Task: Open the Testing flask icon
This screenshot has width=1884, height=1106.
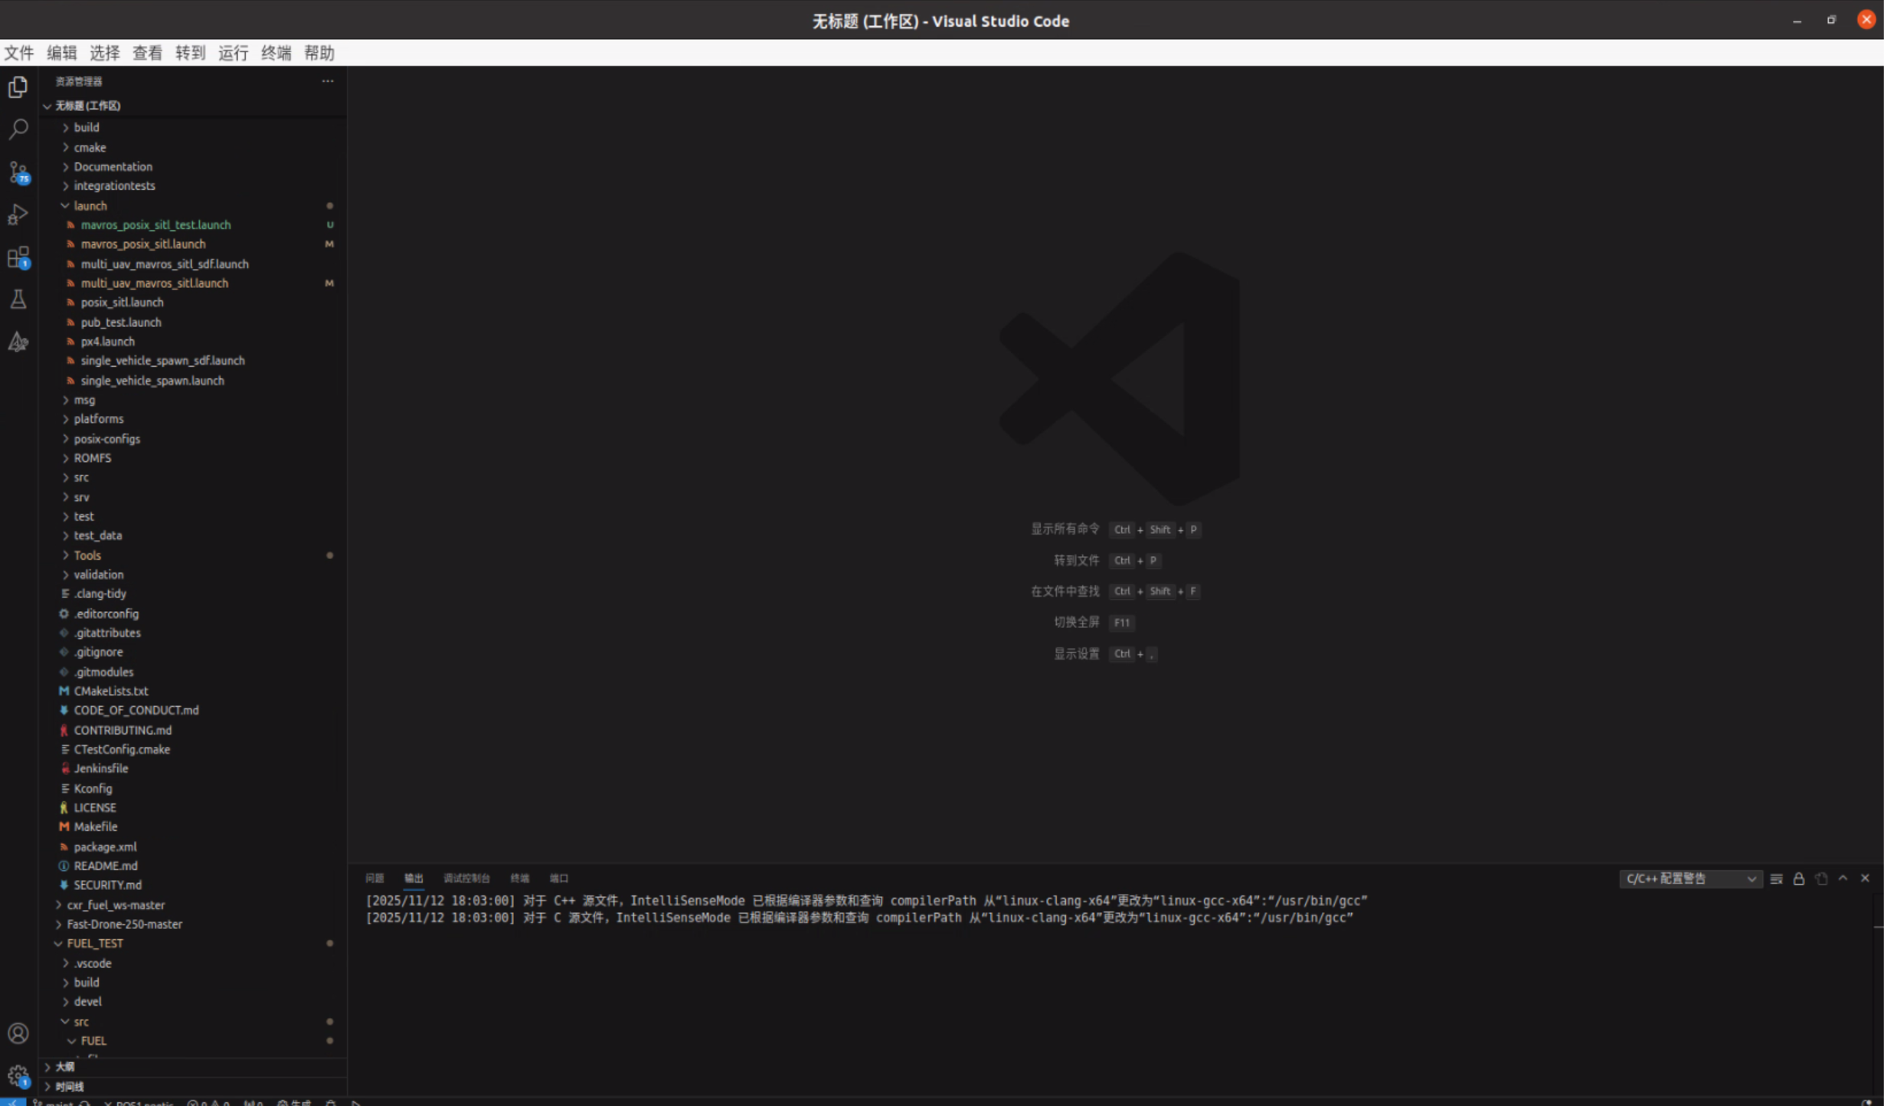Action: [18, 299]
